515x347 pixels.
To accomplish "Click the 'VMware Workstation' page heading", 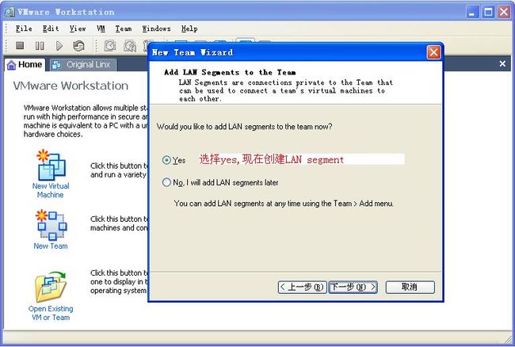I will point(71,86).
